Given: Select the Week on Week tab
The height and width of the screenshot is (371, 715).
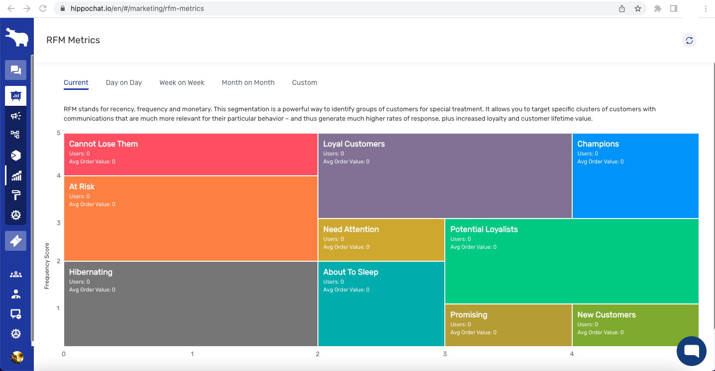Looking at the screenshot, I should click(182, 82).
